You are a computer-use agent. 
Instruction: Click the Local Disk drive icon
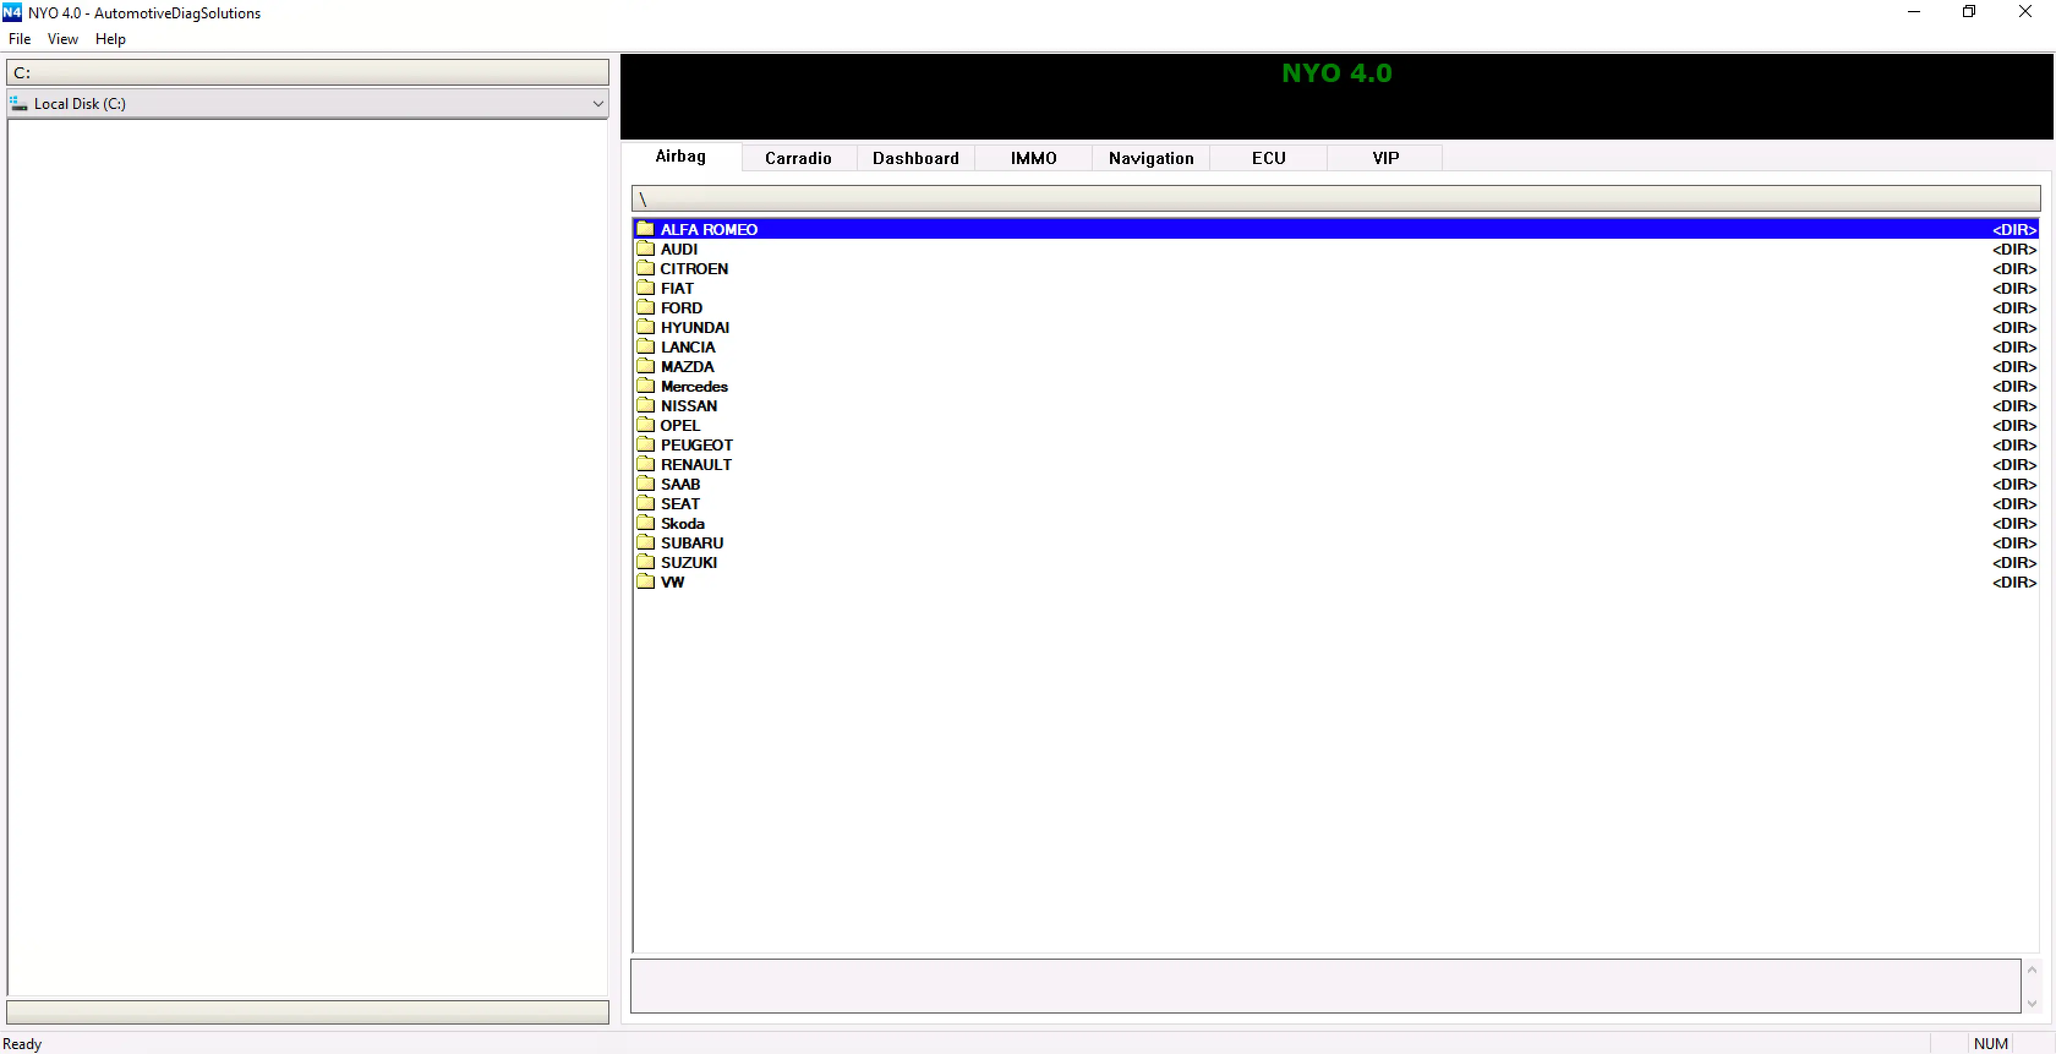[x=18, y=104]
